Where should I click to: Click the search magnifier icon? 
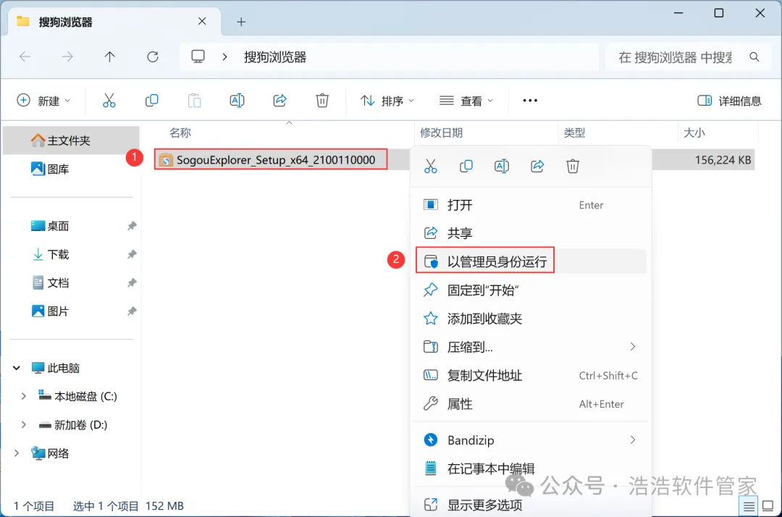(x=754, y=57)
